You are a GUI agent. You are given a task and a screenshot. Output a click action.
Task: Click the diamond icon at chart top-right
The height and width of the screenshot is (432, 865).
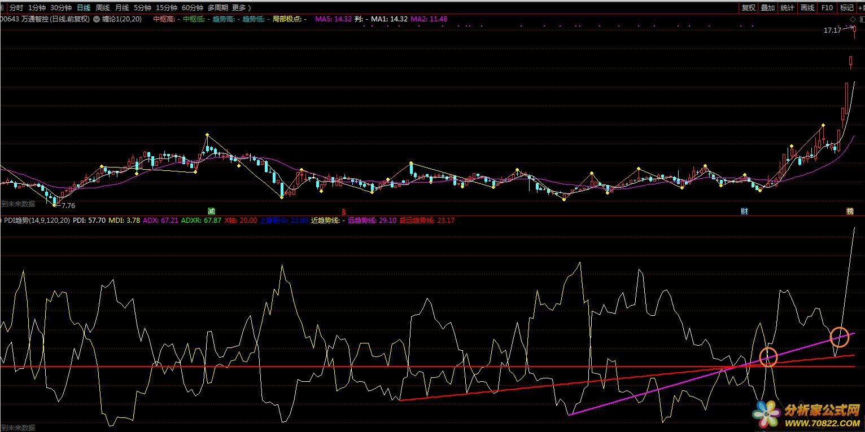tap(853, 19)
